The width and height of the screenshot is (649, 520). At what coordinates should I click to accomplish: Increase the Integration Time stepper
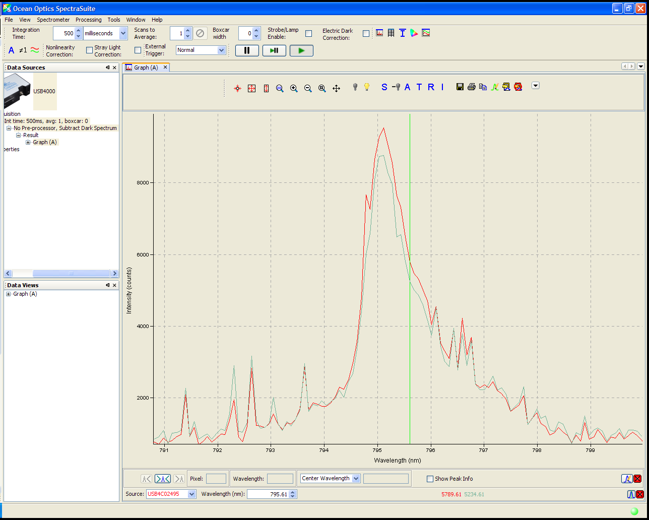[x=78, y=31]
